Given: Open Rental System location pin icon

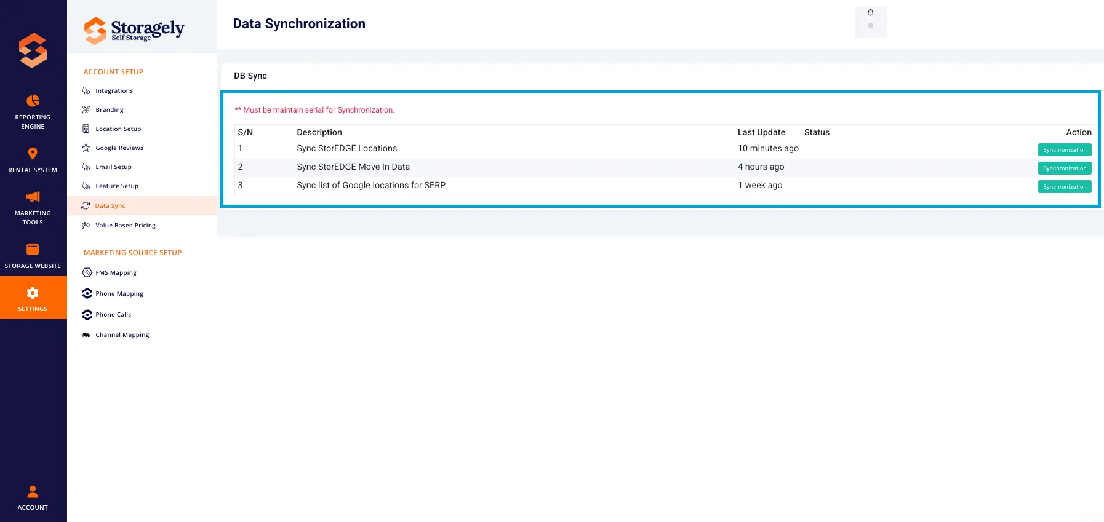Looking at the screenshot, I should (33, 153).
